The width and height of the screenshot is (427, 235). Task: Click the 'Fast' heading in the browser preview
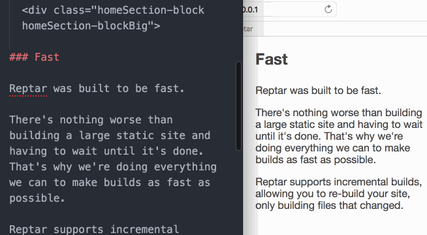[272, 59]
